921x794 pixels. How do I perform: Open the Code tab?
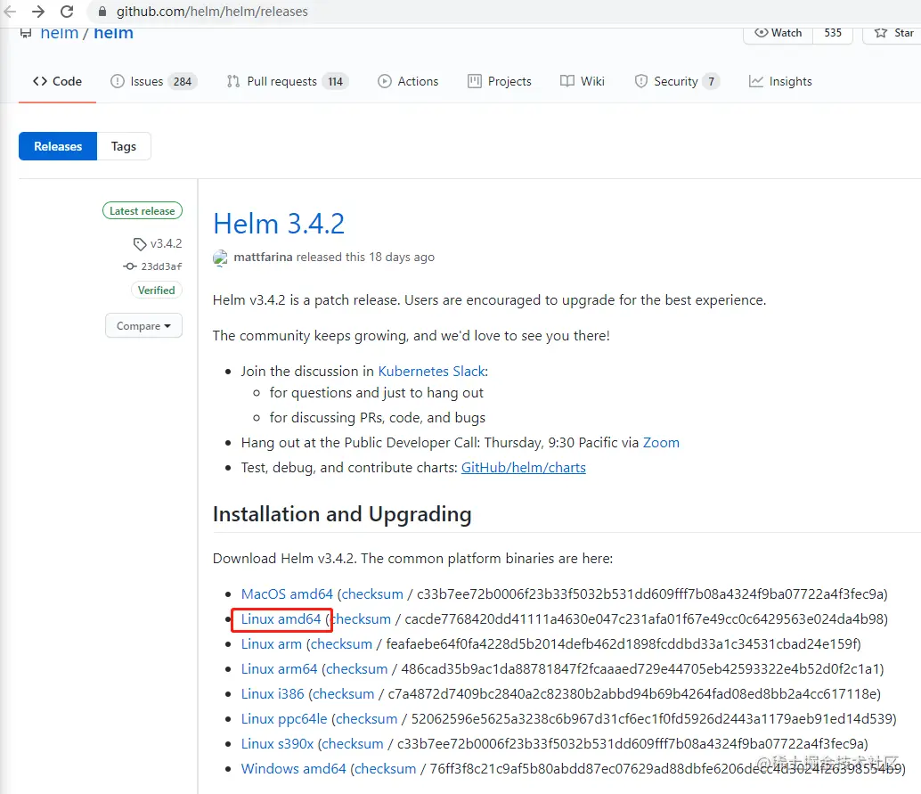[57, 81]
